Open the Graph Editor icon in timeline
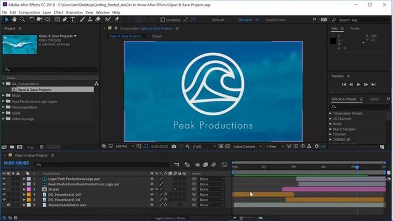This screenshot has height=221, width=393. click(224, 165)
